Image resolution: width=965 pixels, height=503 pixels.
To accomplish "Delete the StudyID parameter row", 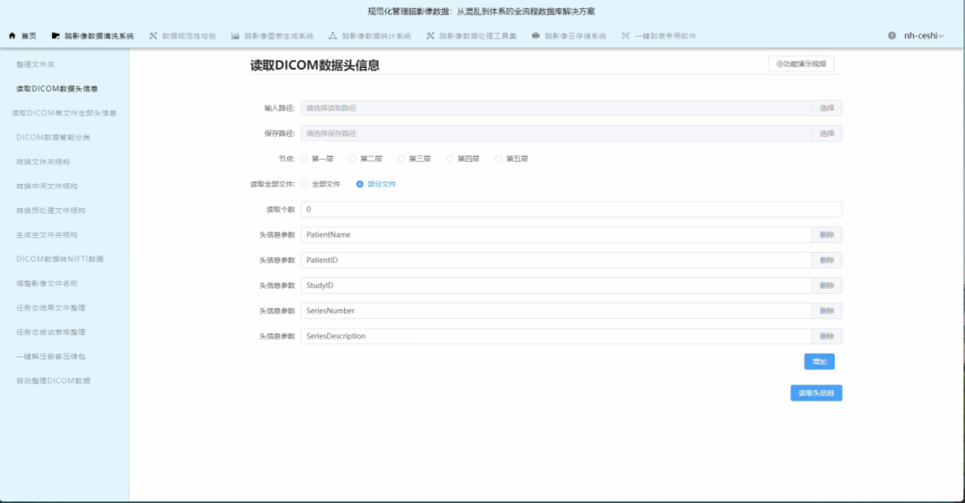I will (x=827, y=286).
